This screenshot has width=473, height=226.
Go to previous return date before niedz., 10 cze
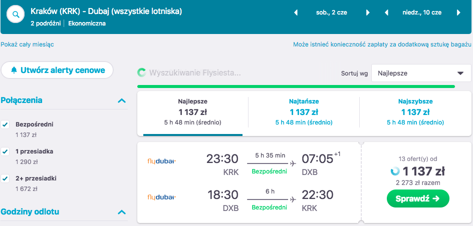pyautogui.click(x=386, y=12)
